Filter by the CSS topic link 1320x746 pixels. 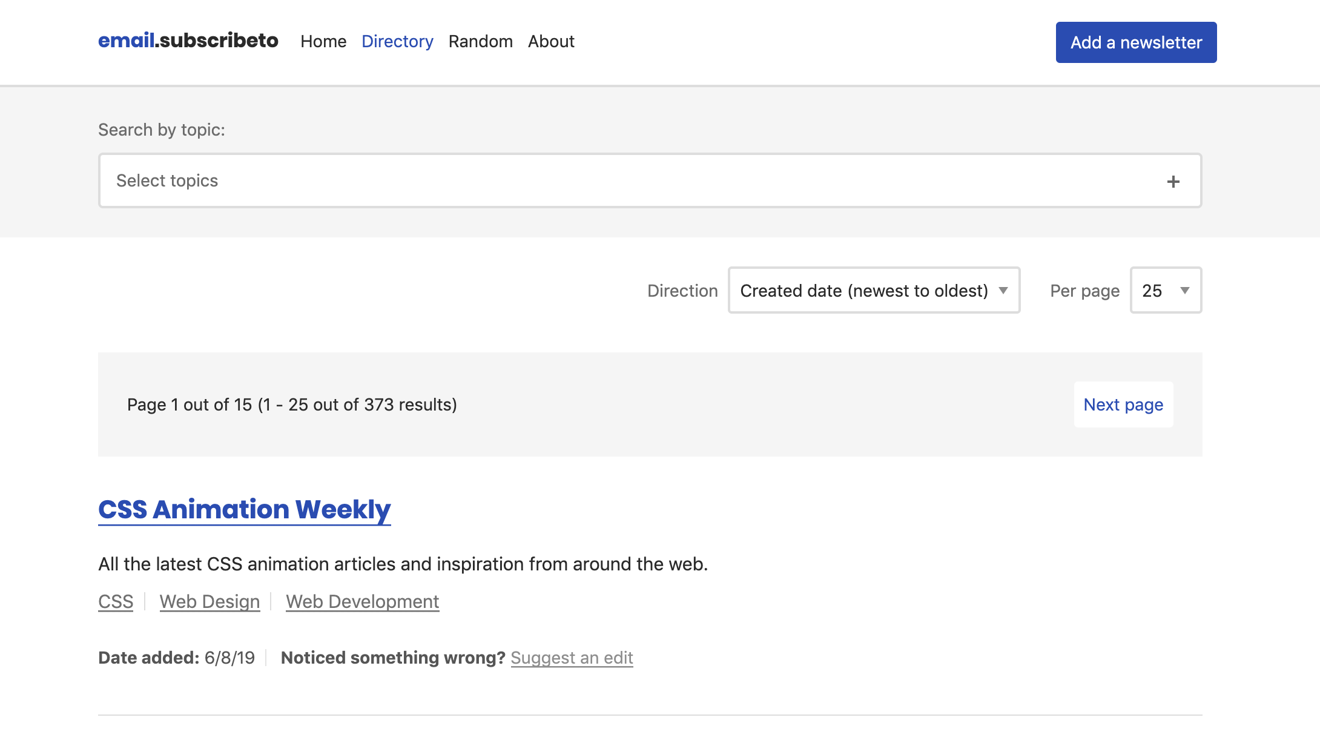click(x=115, y=601)
